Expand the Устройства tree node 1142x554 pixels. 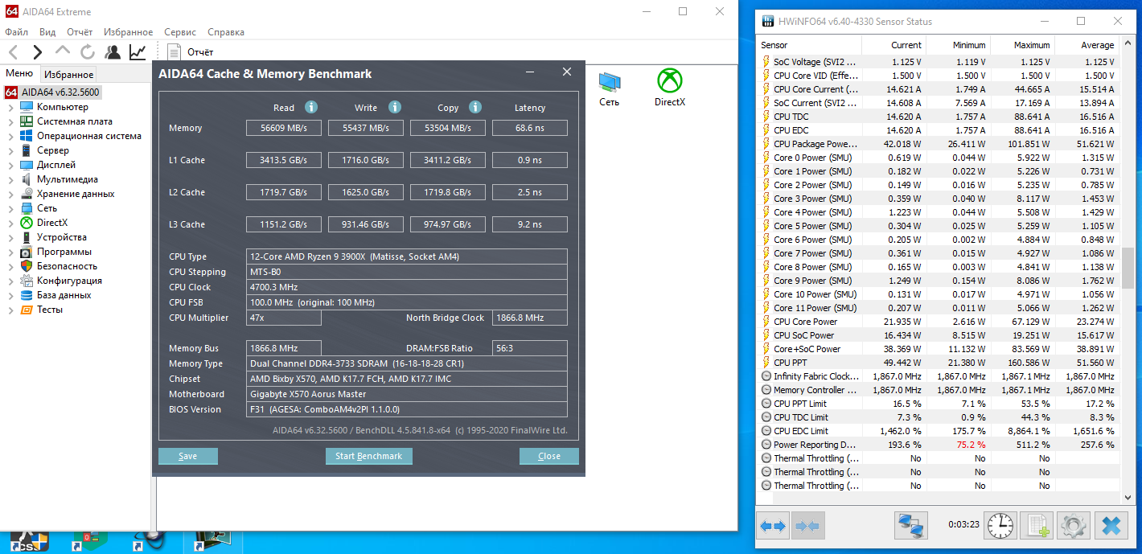[x=10, y=237]
